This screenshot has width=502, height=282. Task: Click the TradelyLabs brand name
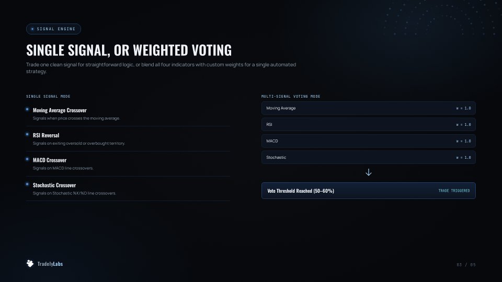pos(50,264)
